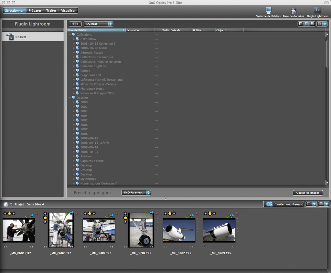Remove _MG_0709.CR2 with its red X
Image resolution: width=331 pixels, height=273 pixels.
(x=237, y=213)
